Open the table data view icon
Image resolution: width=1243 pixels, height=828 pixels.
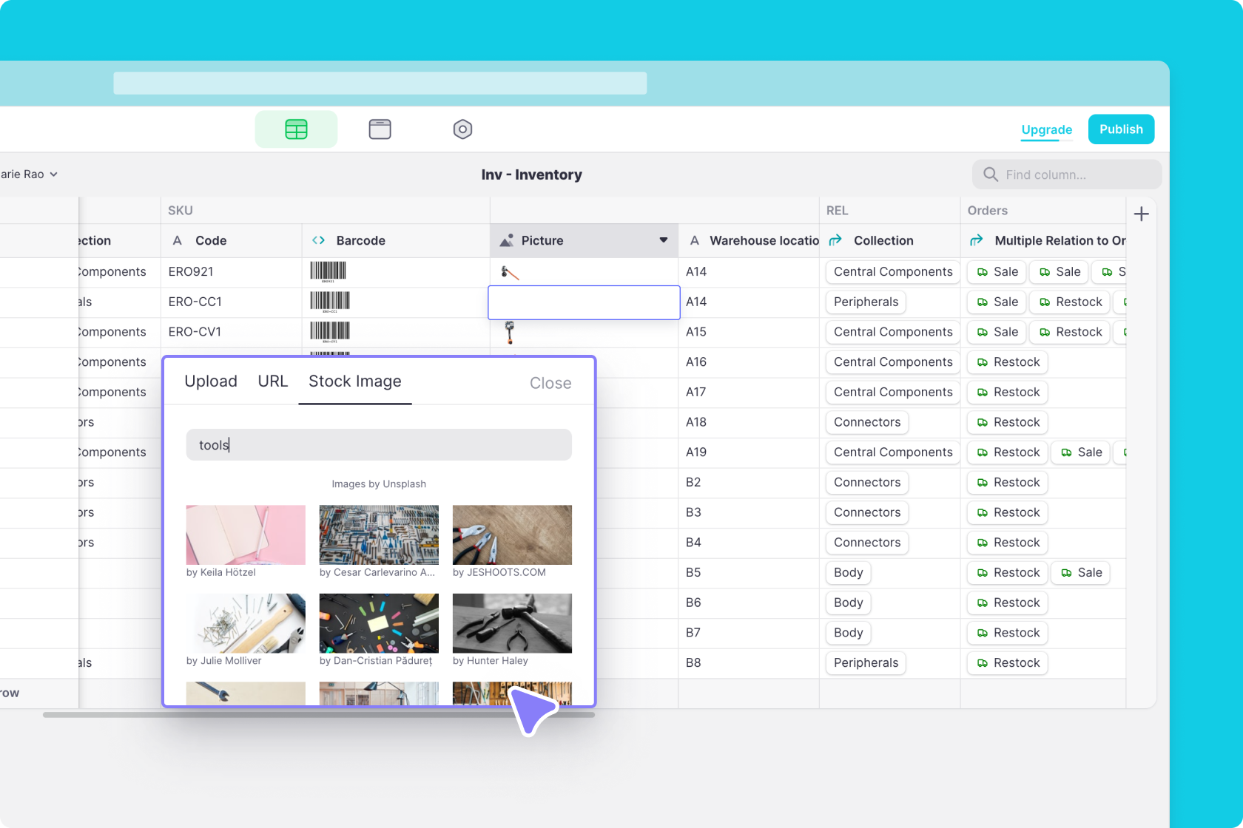tap(296, 129)
